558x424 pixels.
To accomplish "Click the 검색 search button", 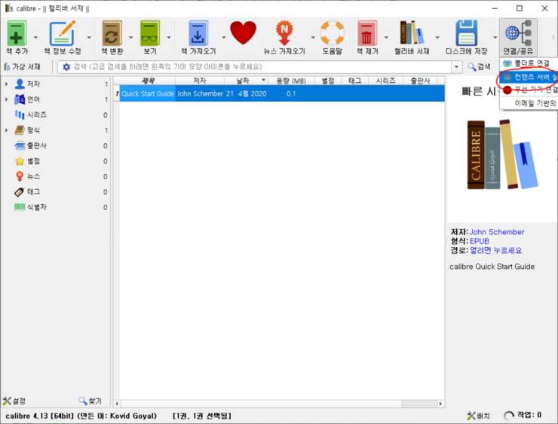I will (479, 66).
